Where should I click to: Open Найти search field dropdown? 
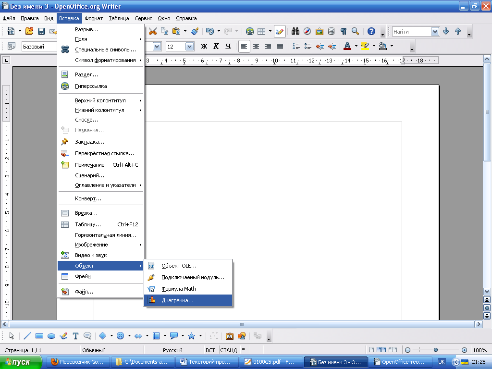click(435, 31)
